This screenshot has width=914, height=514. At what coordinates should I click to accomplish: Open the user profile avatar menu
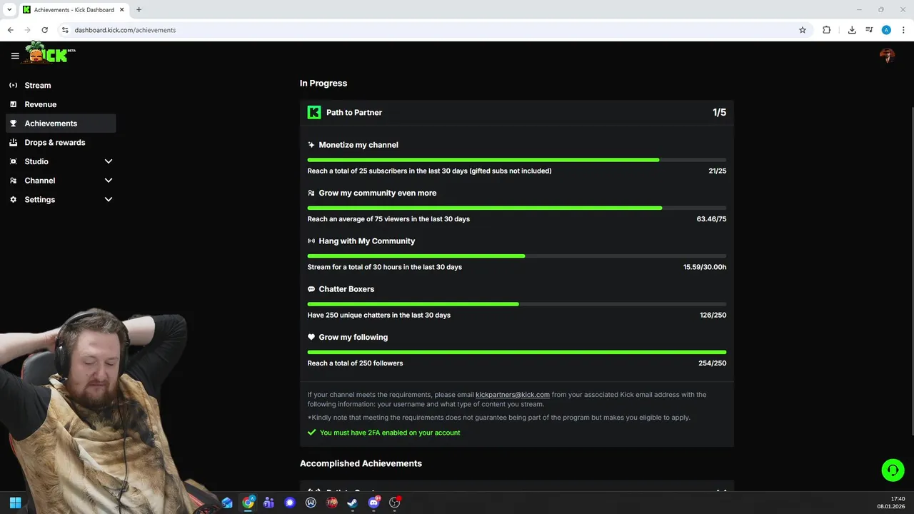pyautogui.click(x=887, y=56)
